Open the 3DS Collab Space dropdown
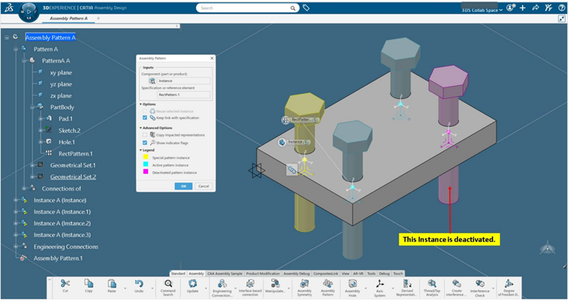The width and height of the screenshot is (568, 304). 484,8
